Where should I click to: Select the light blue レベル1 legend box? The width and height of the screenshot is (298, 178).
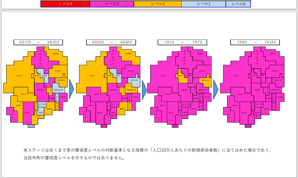(x=203, y=4)
